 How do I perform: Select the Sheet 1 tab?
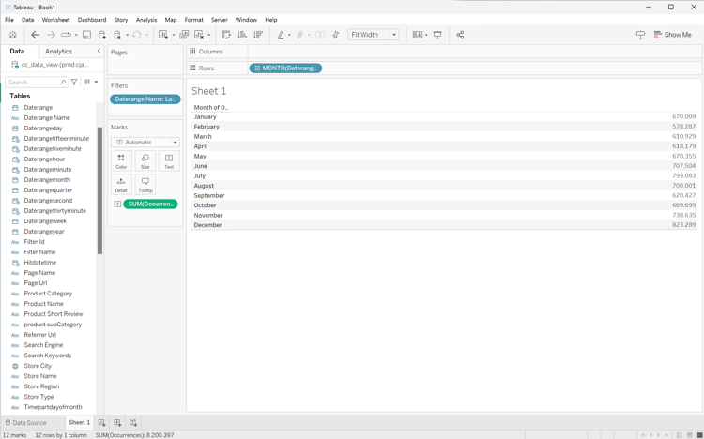[x=79, y=422]
